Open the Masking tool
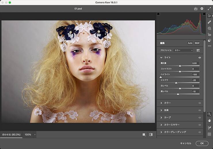 (209, 28)
